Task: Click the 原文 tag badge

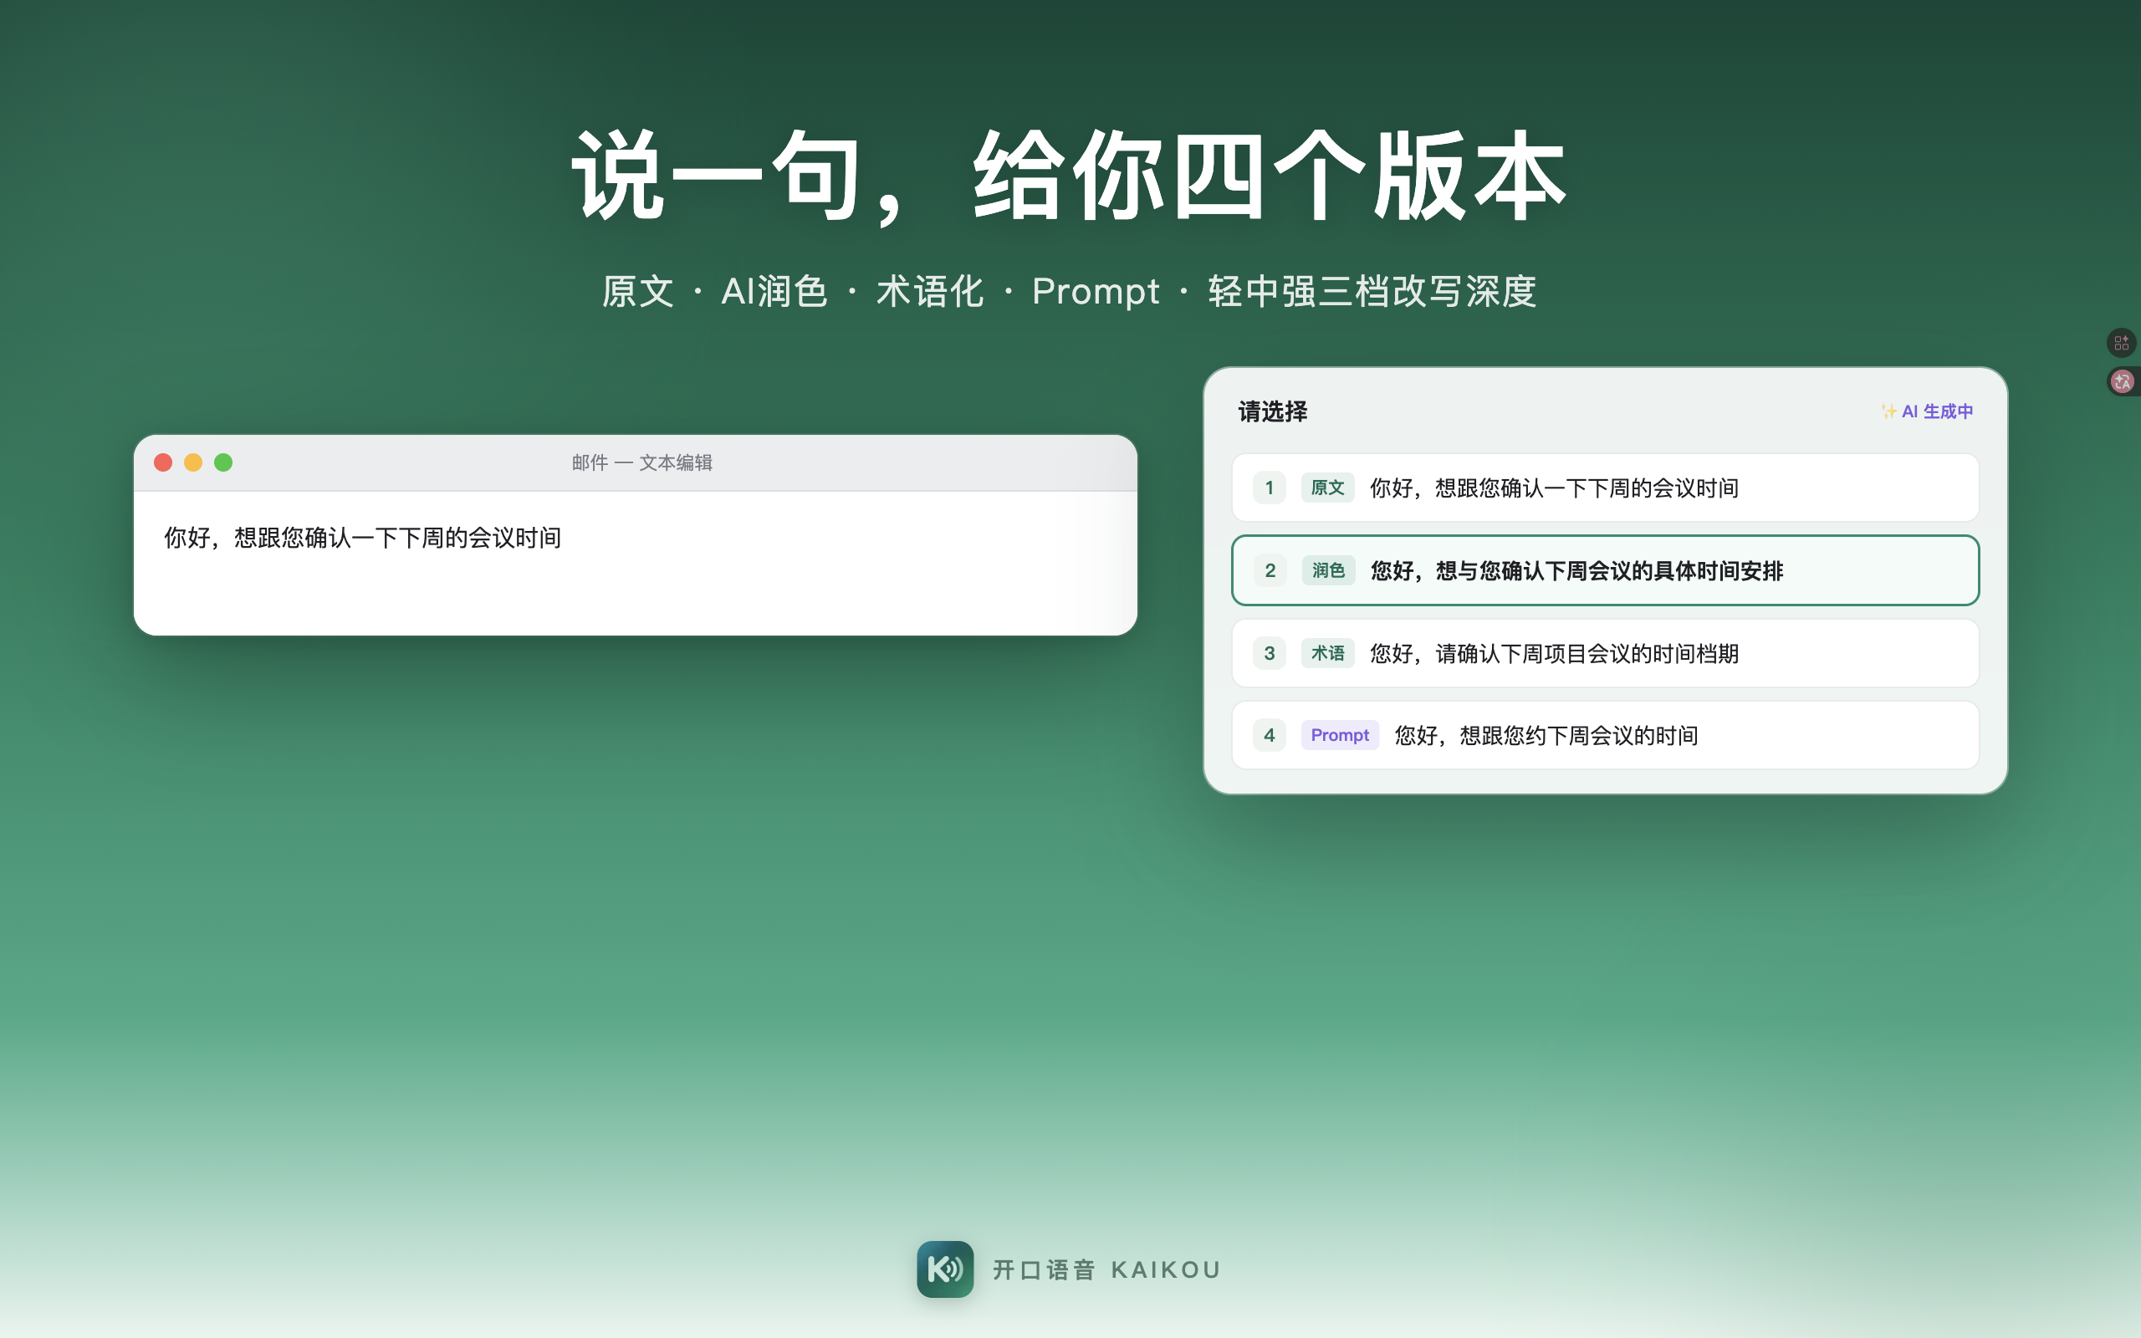Action: 1327,488
